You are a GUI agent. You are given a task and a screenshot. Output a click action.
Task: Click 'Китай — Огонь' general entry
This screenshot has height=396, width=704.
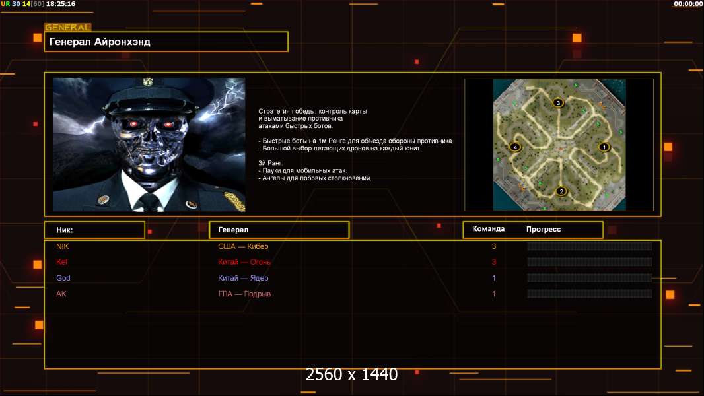(244, 262)
